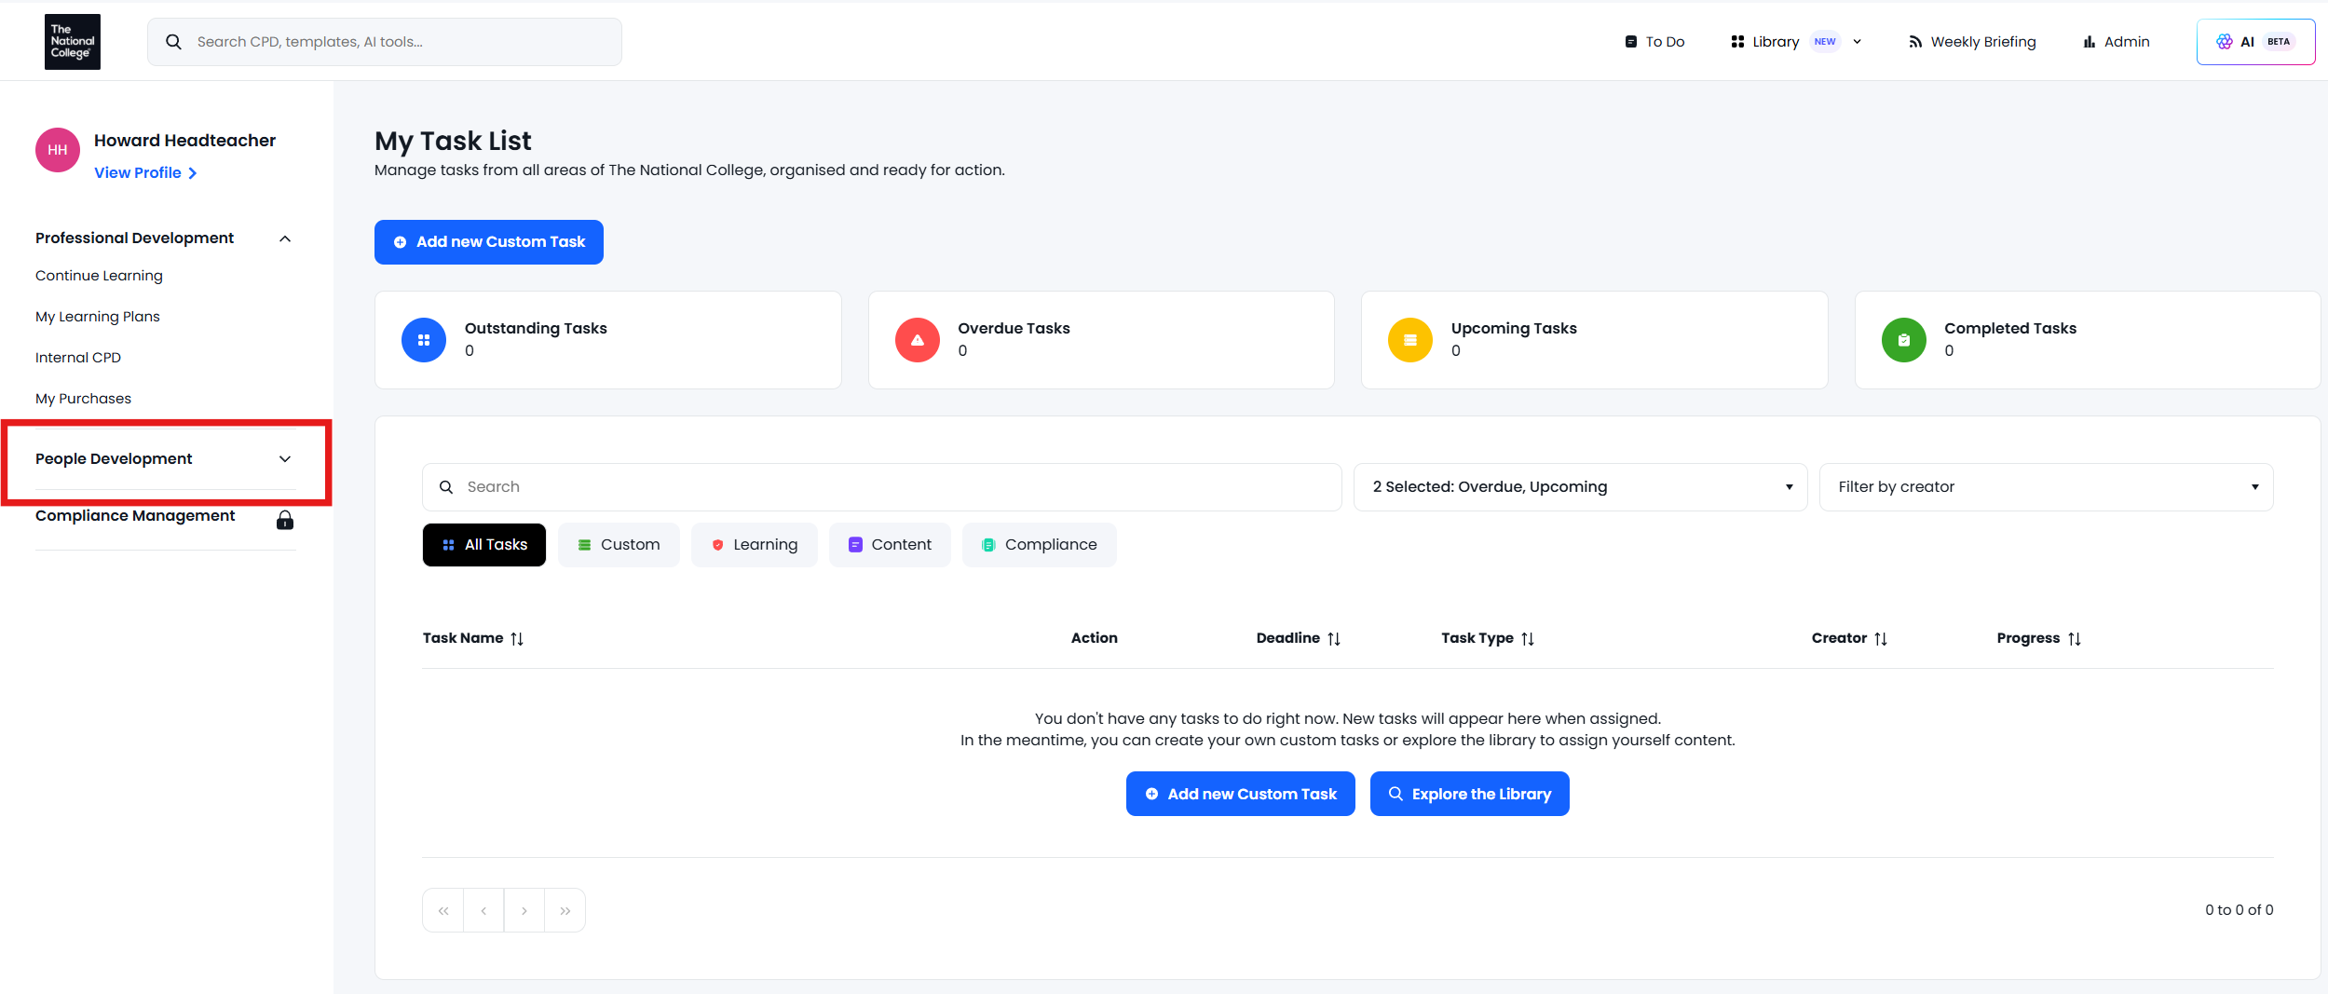Click the yellow Upcoming Tasks icon
This screenshot has width=2328, height=994.
coord(1409,340)
